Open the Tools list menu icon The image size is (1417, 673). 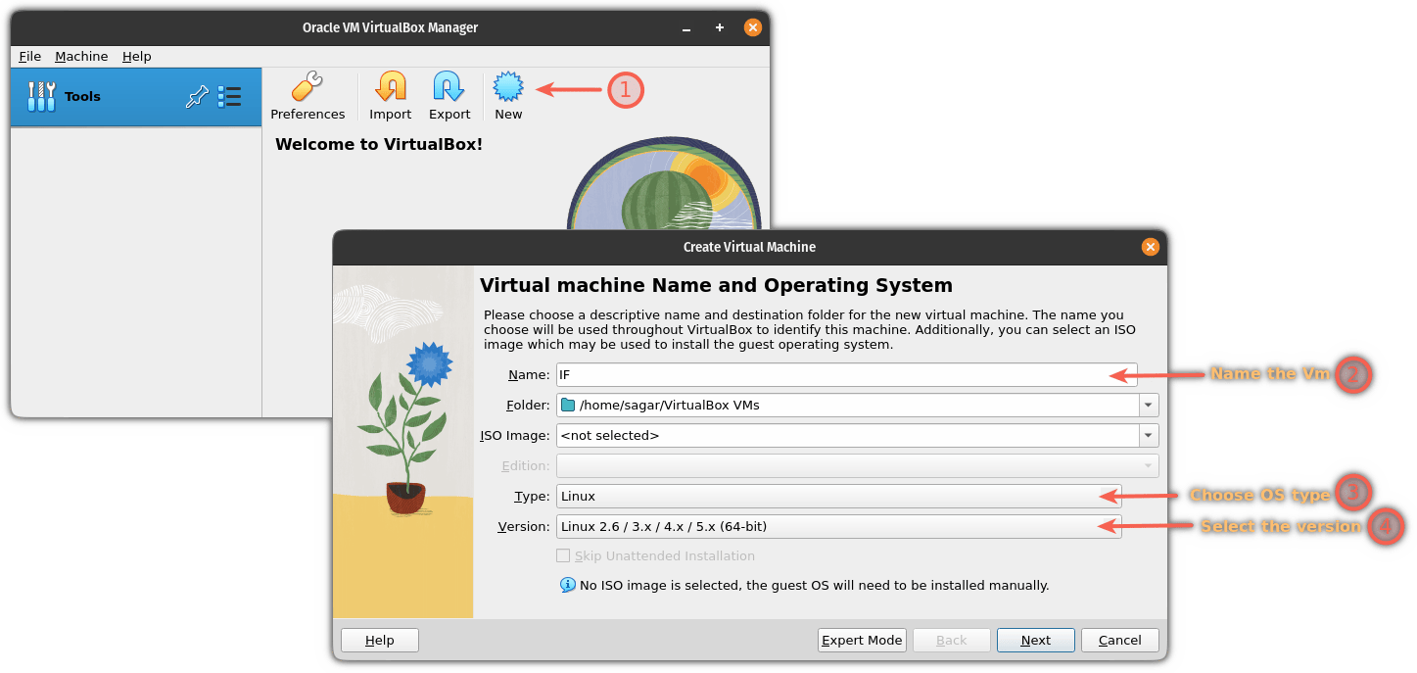pyautogui.click(x=229, y=96)
